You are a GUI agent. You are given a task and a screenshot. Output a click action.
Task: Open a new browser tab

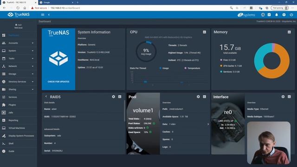click(x=77, y=2)
